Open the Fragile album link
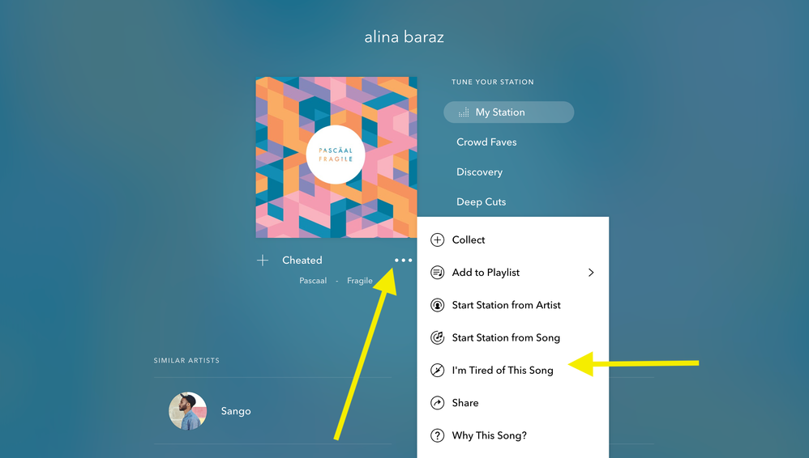Image resolution: width=809 pixels, height=458 pixels. click(x=360, y=281)
